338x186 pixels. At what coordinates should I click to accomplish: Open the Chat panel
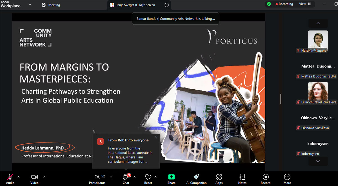pos(126,179)
